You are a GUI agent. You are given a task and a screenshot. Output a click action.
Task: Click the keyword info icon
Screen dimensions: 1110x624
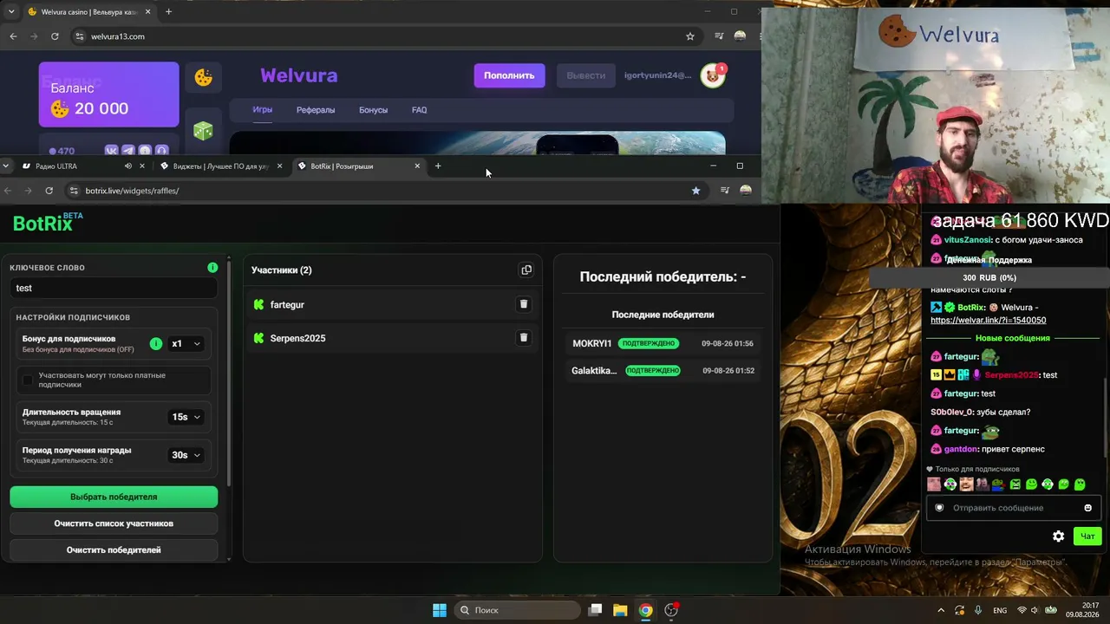click(x=212, y=268)
